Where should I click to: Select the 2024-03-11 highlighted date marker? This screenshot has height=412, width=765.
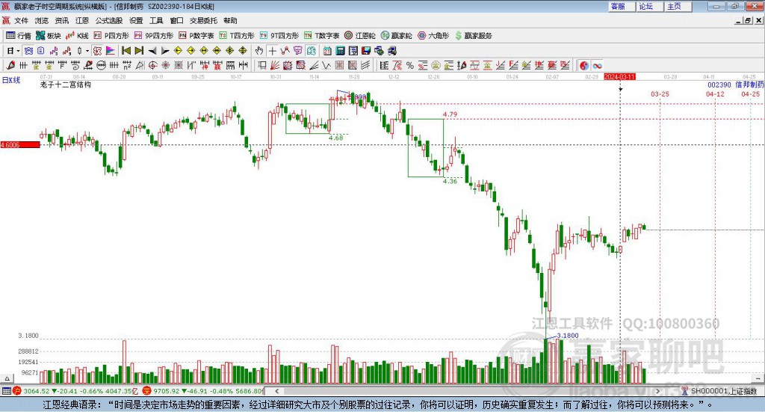(x=619, y=77)
